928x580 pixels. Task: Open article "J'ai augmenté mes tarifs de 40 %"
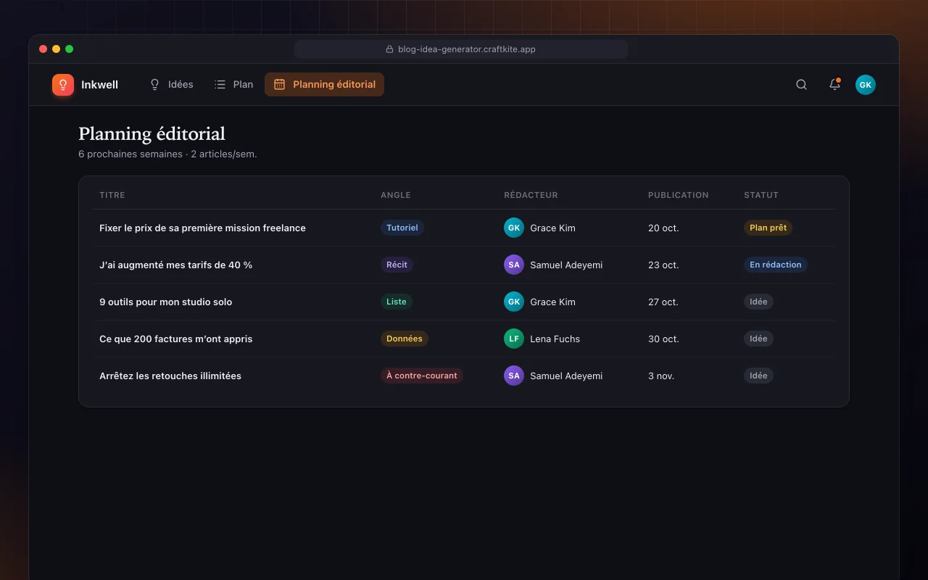pos(175,265)
